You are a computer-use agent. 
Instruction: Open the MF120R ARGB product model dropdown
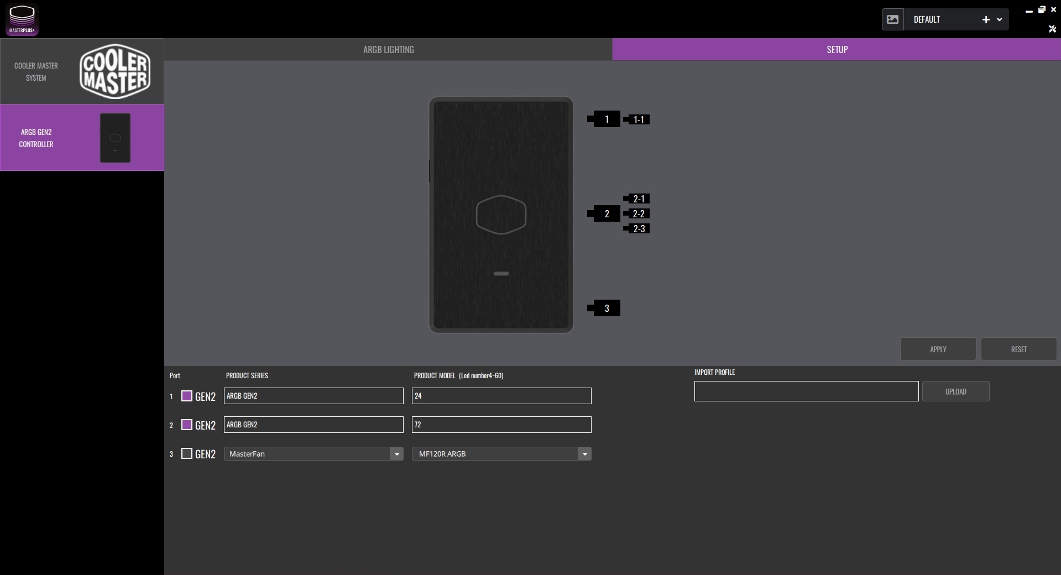click(584, 454)
